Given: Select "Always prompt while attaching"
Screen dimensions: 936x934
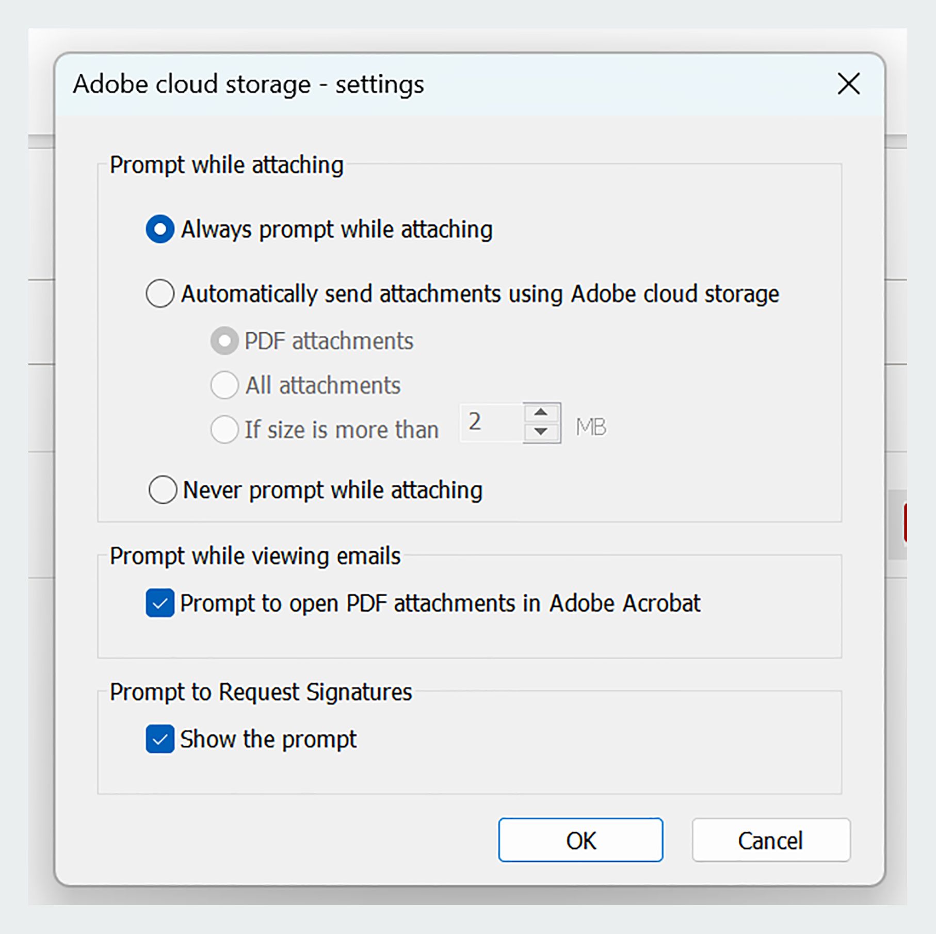Looking at the screenshot, I should (x=160, y=229).
